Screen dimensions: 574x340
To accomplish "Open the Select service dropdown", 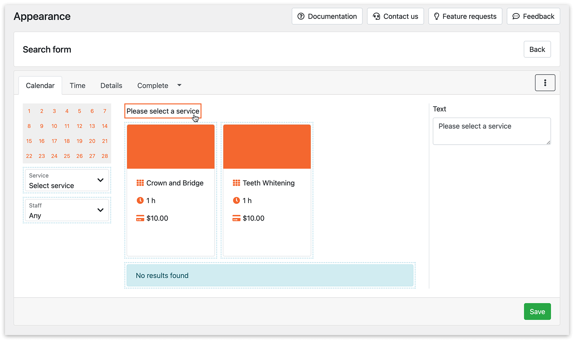I will coord(67,181).
